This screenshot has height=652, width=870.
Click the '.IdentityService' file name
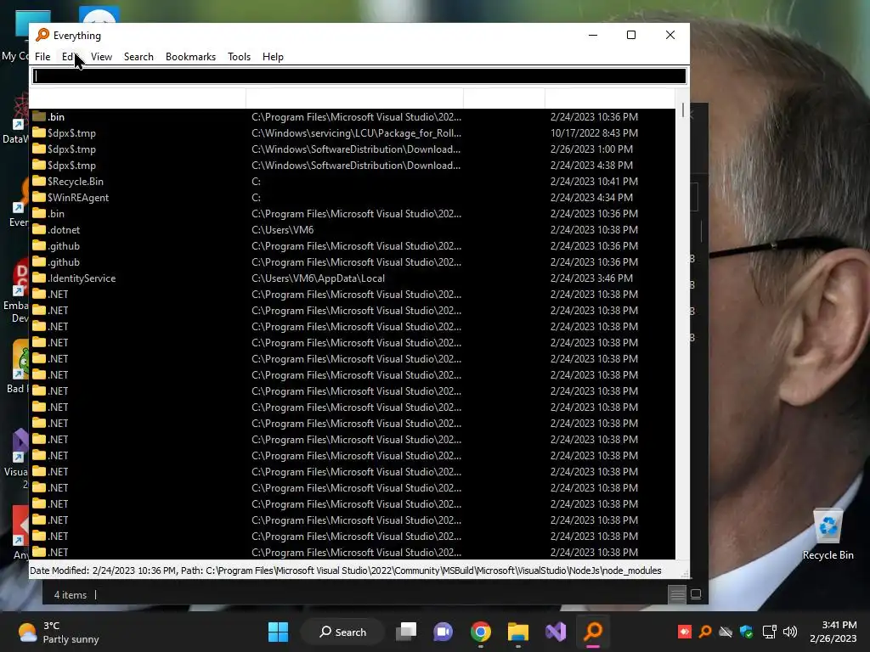pos(82,278)
